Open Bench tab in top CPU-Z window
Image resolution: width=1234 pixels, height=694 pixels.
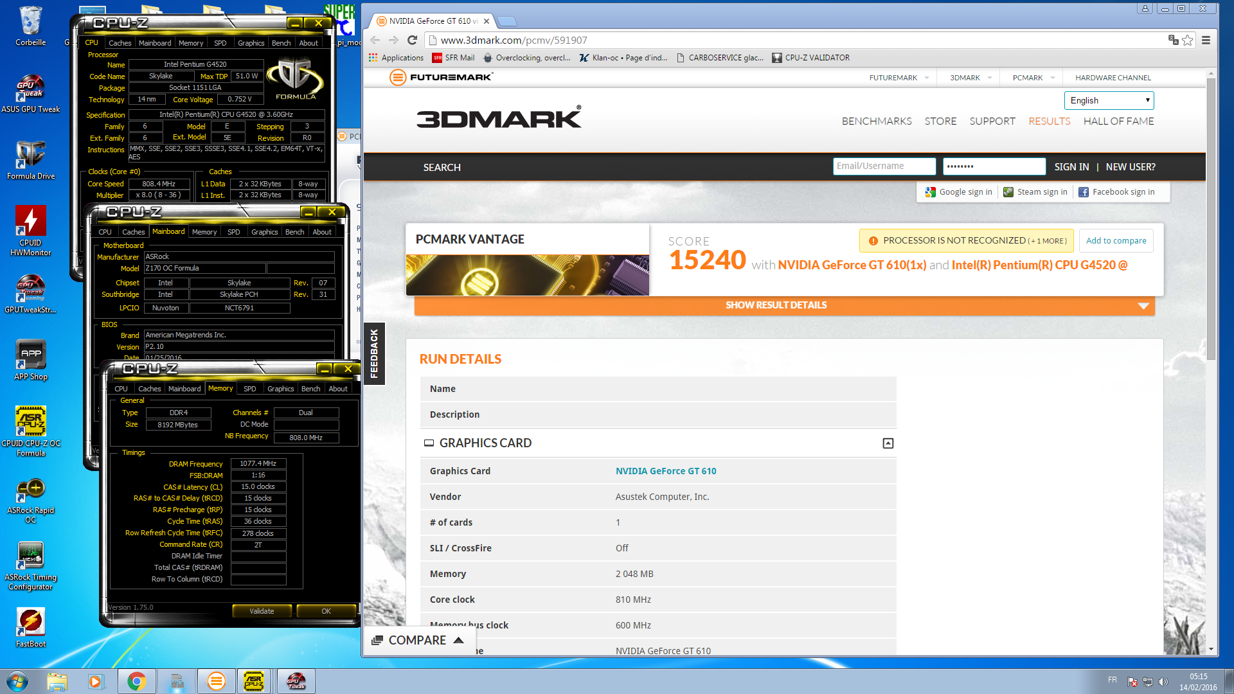[x=281, y=43]
